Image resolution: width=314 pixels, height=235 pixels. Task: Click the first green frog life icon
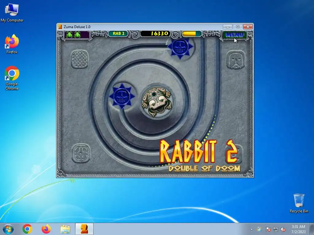pyautogui.click(x=69, y=35)
